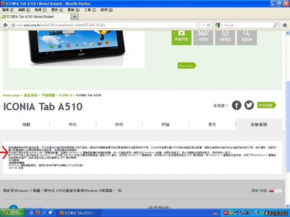Screen dimensions: 290x217
Task: Open the Firefox home page icon
Action: [x=285, y=25]
